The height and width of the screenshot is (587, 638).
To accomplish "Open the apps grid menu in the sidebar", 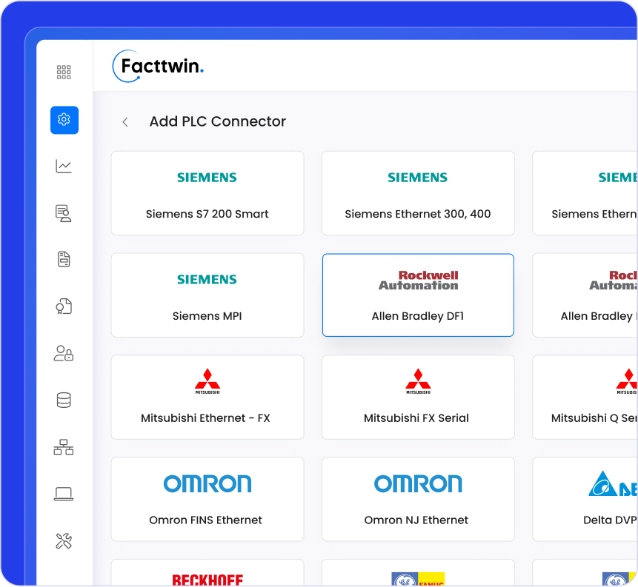I will coord(64,72).
